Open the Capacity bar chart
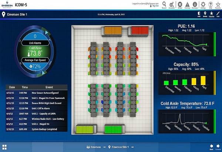Screen dimensions: 222x152 [x=185, y=82]
